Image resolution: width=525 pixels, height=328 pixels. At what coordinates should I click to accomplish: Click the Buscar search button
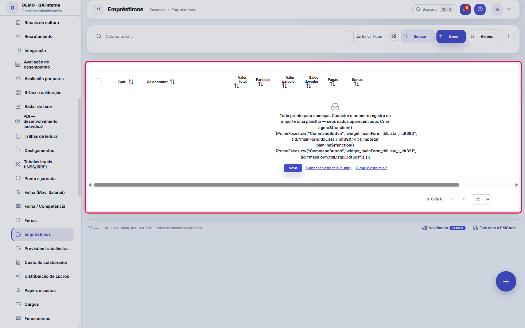point(417,36)
